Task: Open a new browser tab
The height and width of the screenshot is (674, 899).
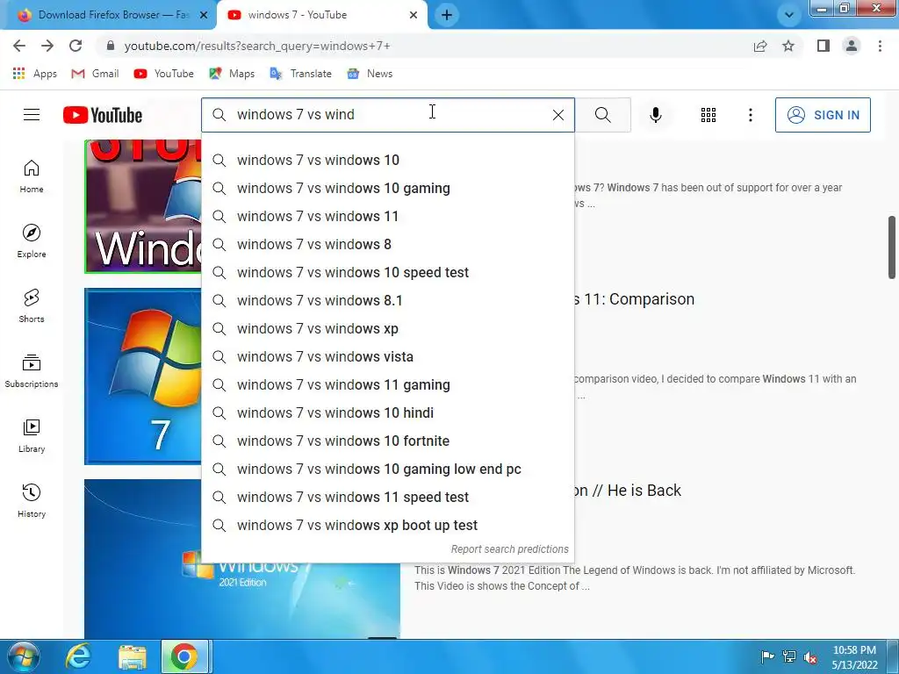Action: point(447,15)
